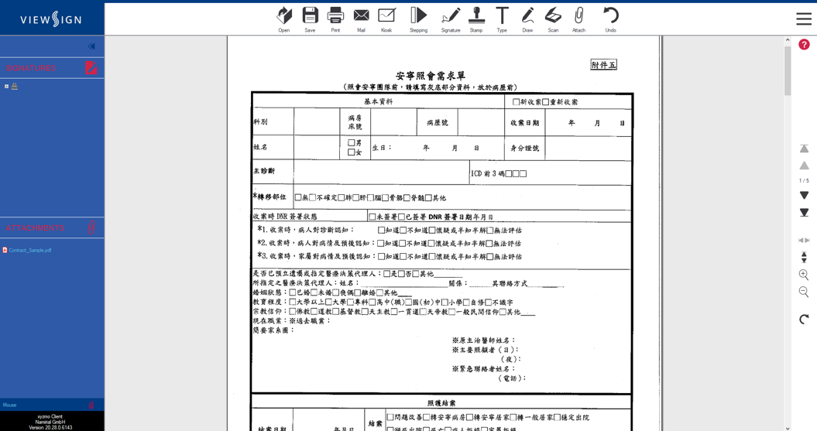The image size is (817, 431).
Task: Send the document with the Mail icon
Action: point(361,20)
